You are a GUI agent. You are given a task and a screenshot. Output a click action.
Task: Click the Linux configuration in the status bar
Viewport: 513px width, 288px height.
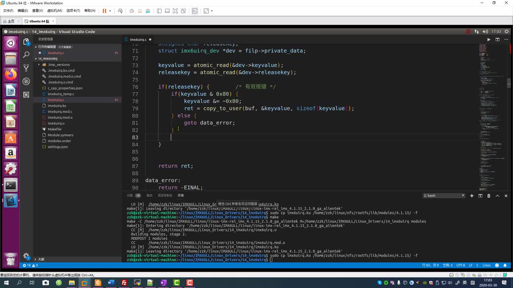pyautogui.click(x=487, y=265)
